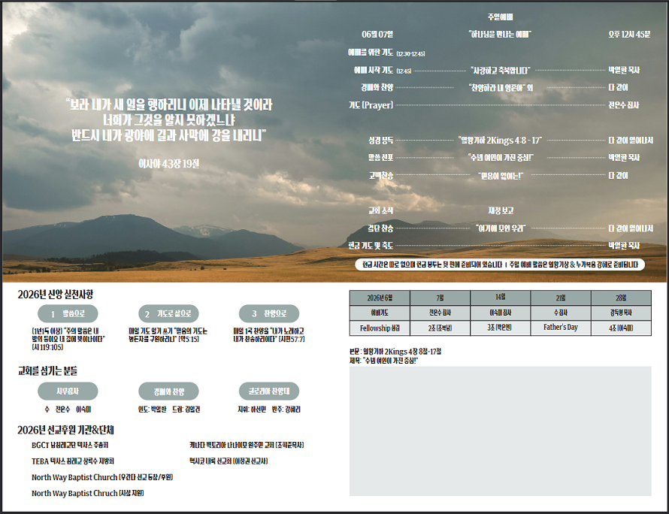Click '다 같이' in the 고백찬송 row
The image size is (669, 514).
[x=618, y=175]
